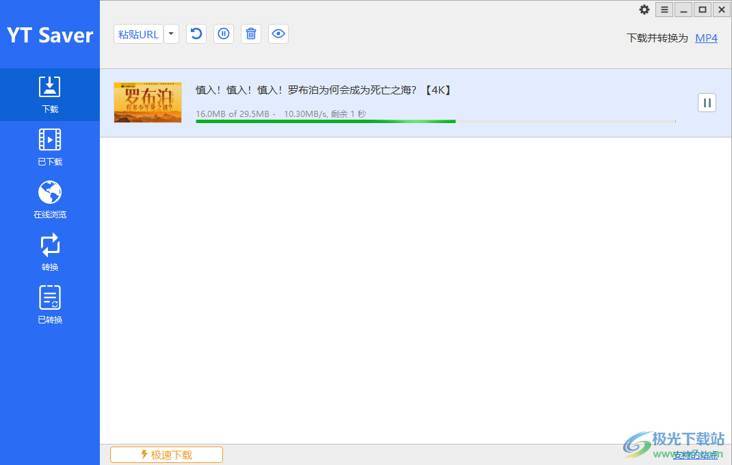
Task: Open the 已转换 converted tab
Action: pyautogui.click(x=50, y=306)
